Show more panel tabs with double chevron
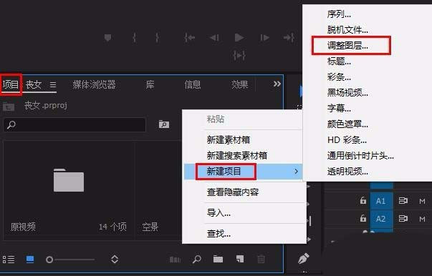 tap(277, 84)
